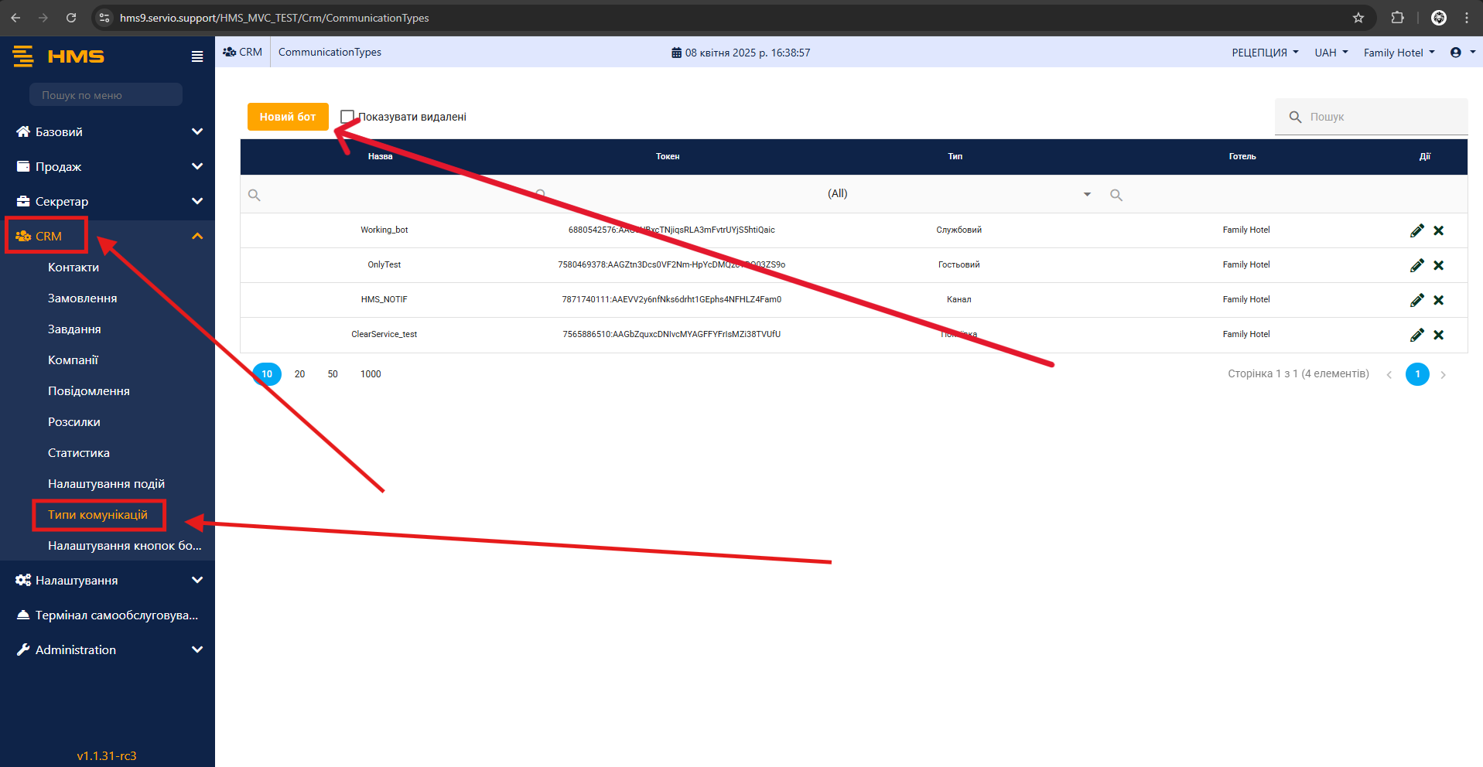Bookmark this page with star icon
Viewport: 1483px width, 767px height.
click(x=1358, y=18)
